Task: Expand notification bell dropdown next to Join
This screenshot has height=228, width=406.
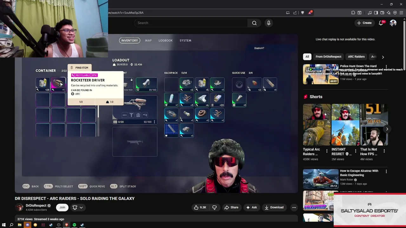Action: pyautogui.click(x=78, y=207)
